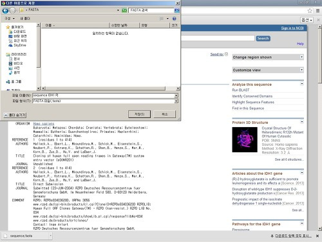Viewport: 322px width, 242px height.
Task: Open the purple protein structure thumbnail
Action: tap(245, 139)
